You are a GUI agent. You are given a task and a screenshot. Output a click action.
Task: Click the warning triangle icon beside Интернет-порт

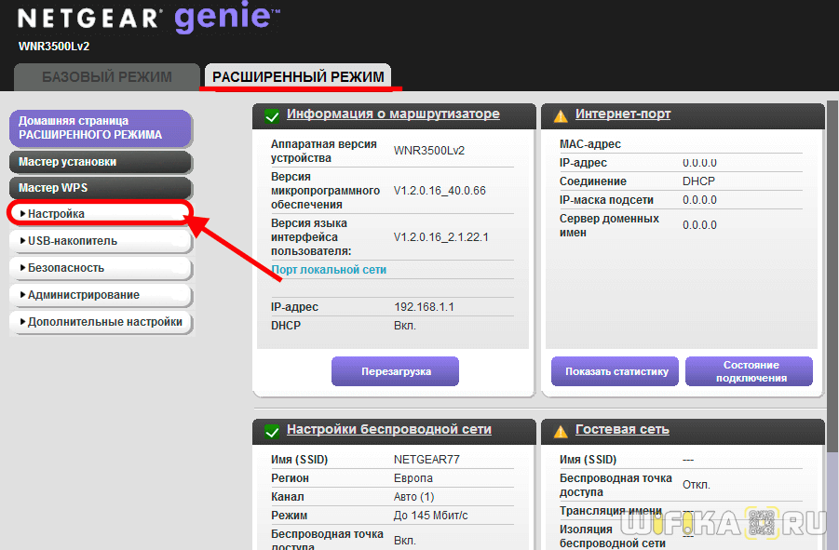(561, 116)
